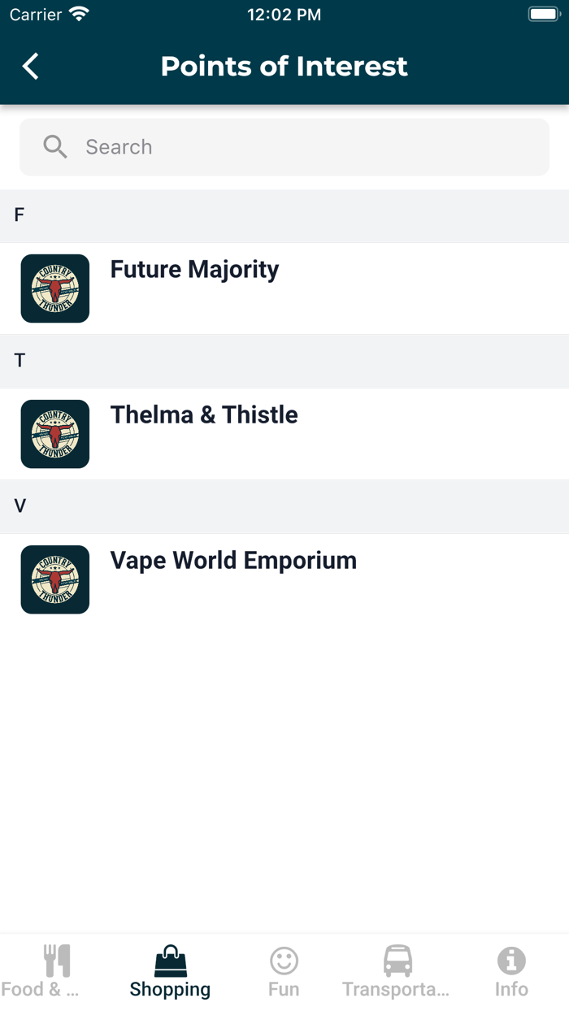Viewport: 569px width, 1011px height.
Task: Tap the Thelma & Thistle logo thumbnail
Action: [55, 434]
